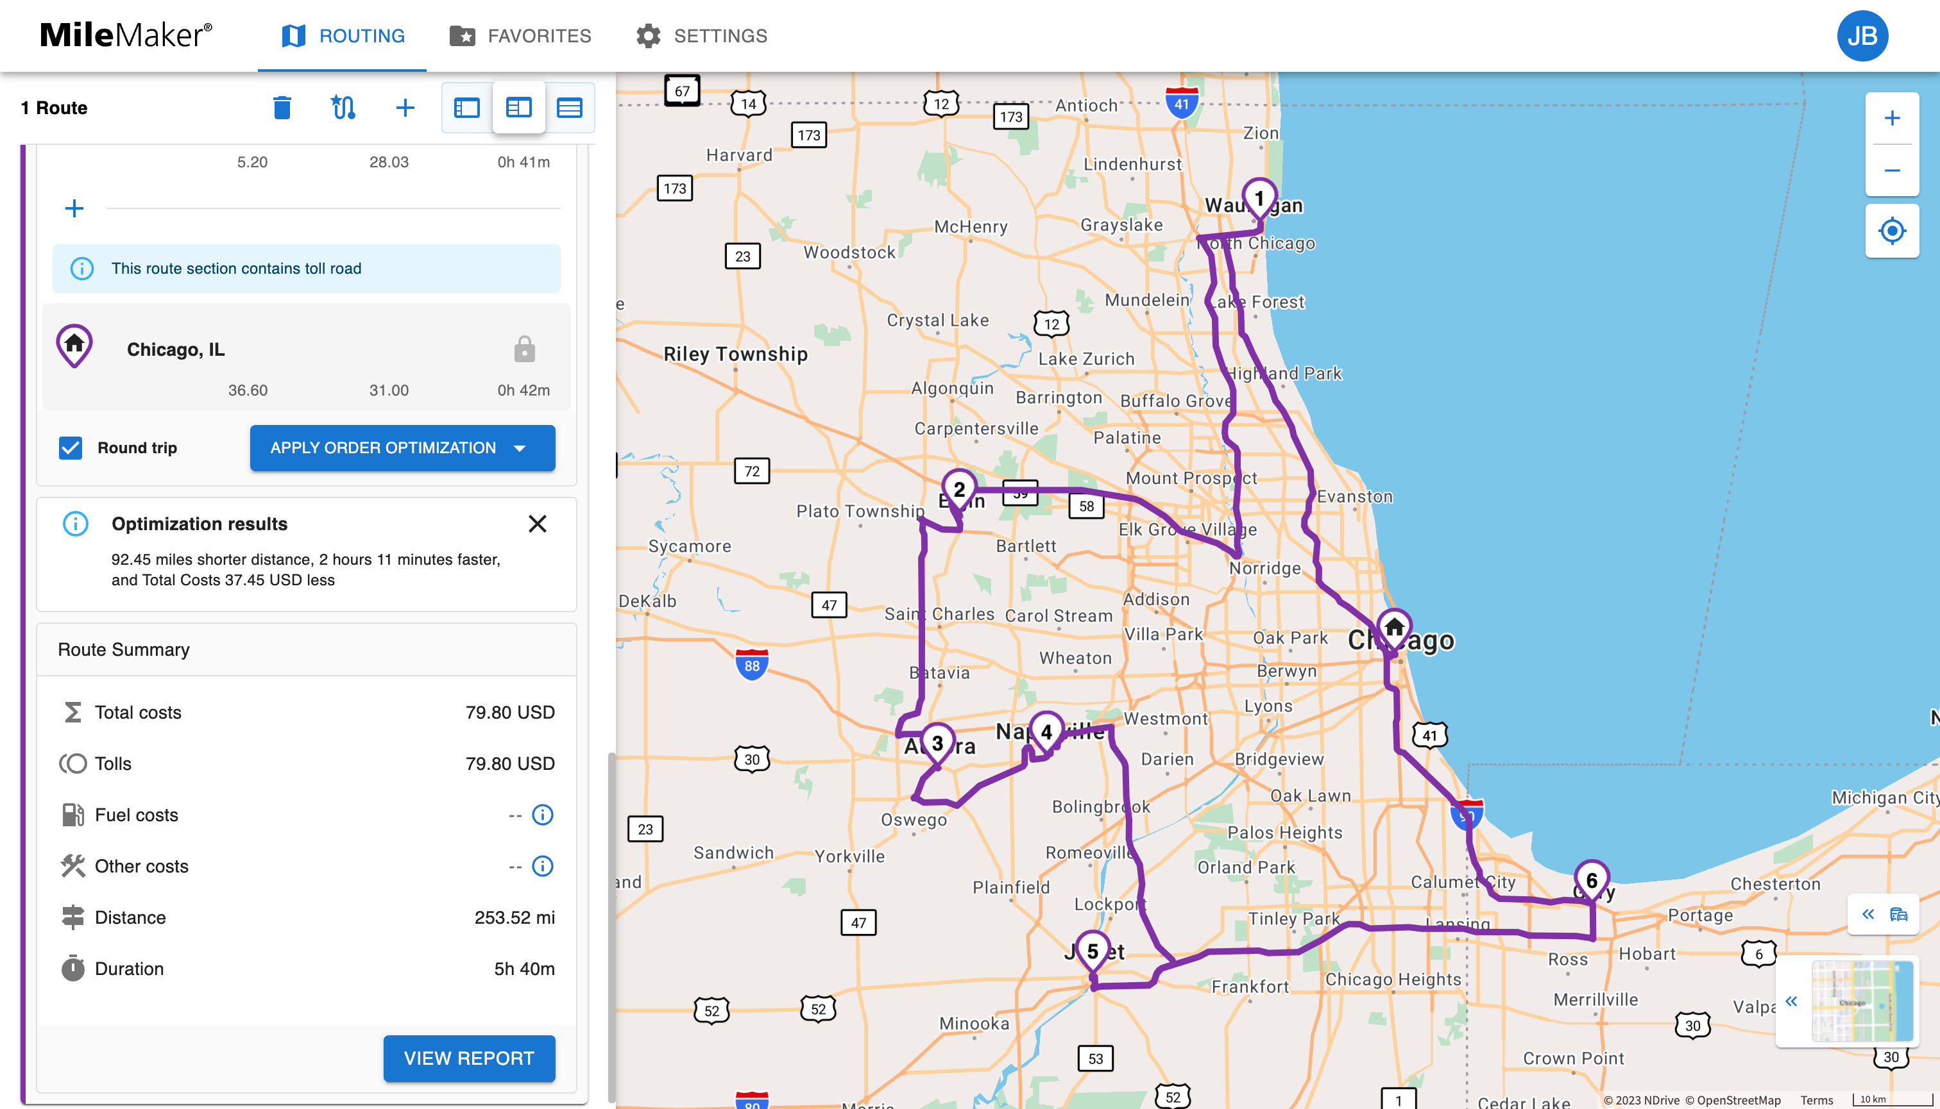1940x1109 pixels.
Task: Add a new route with the plus icon
Action: [x=405, y=108]
